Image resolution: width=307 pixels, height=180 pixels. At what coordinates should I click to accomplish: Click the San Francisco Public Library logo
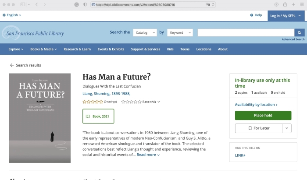33,33
